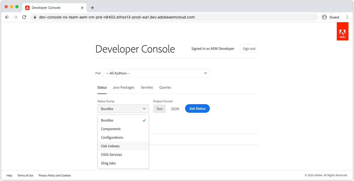Switch to the Java Packages tab

point(124,88)
